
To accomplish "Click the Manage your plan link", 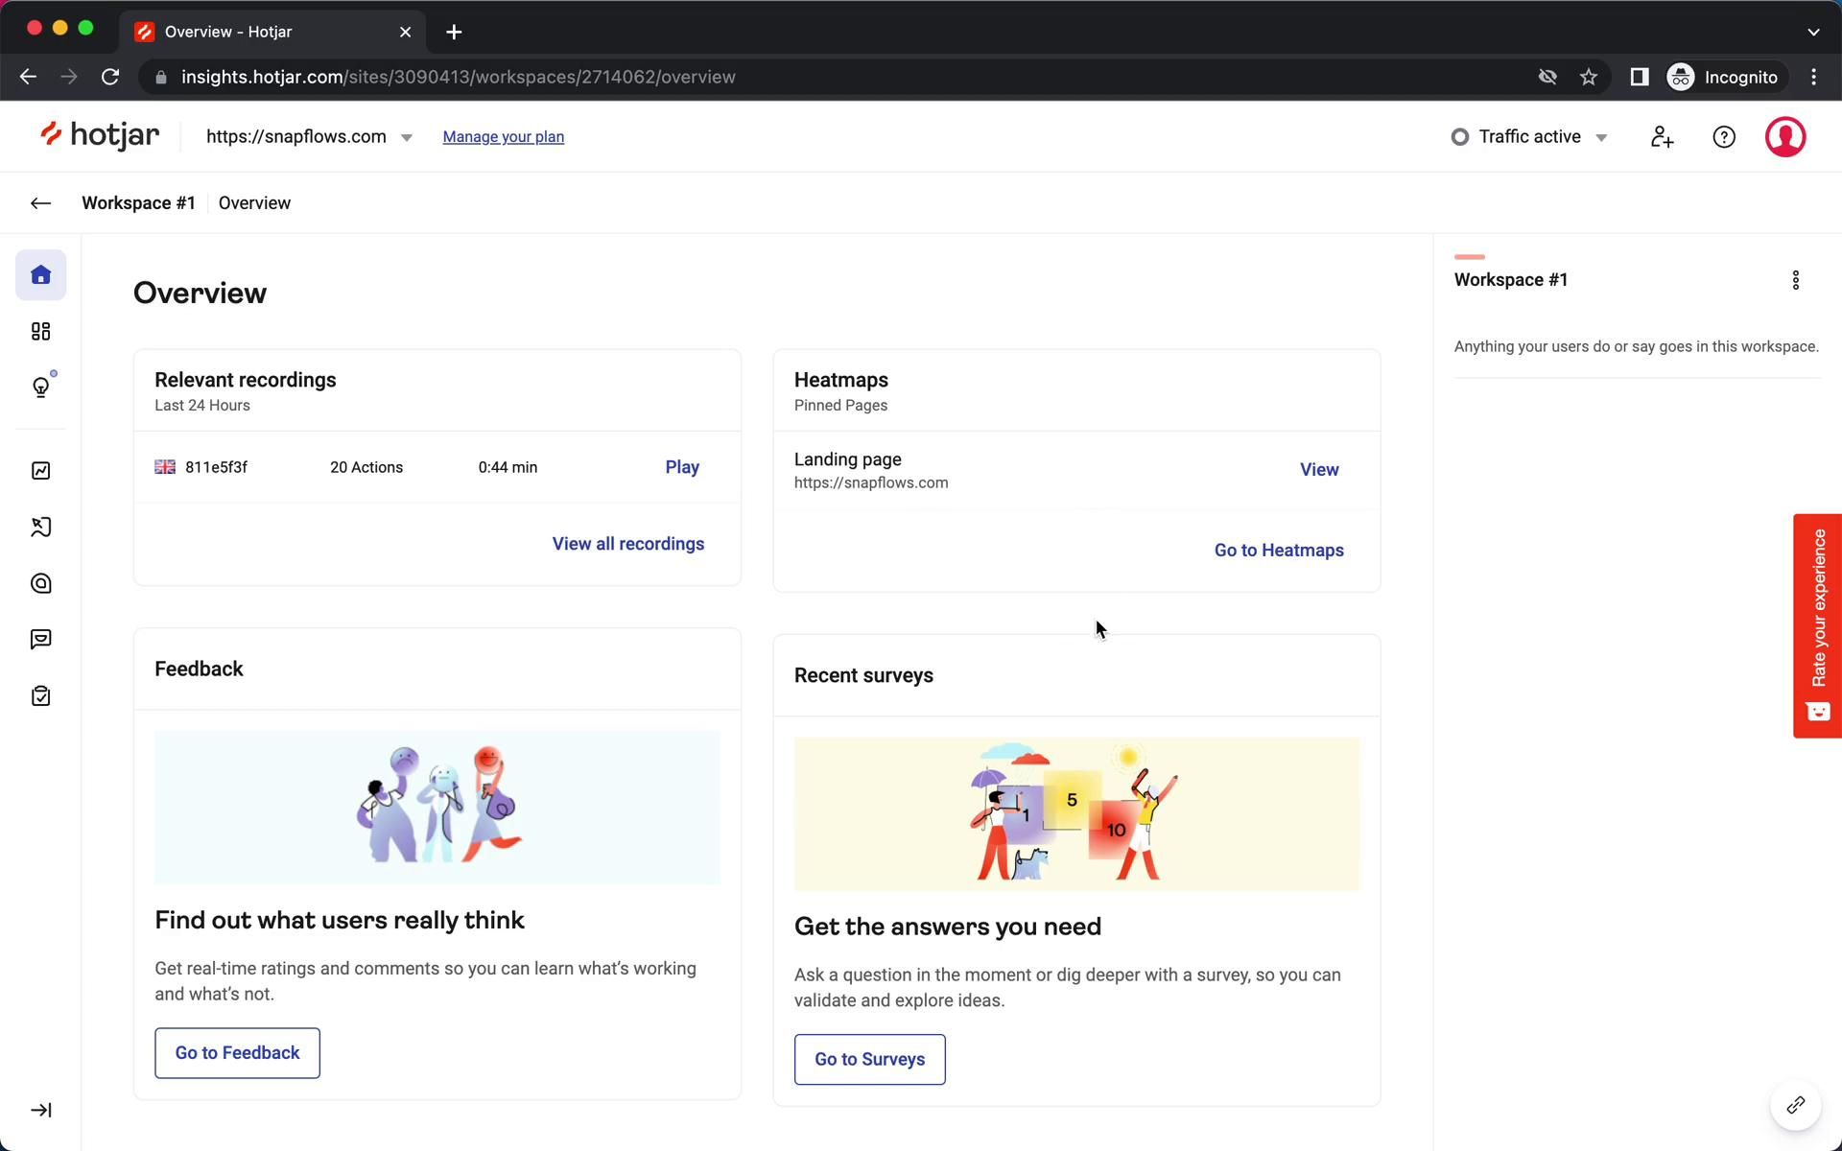I will (x=503, y=137).
